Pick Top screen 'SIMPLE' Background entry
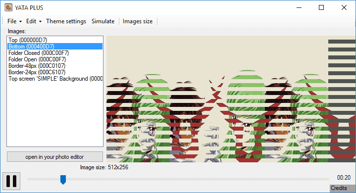The image size is (356, 193). (x=55, y=79)
